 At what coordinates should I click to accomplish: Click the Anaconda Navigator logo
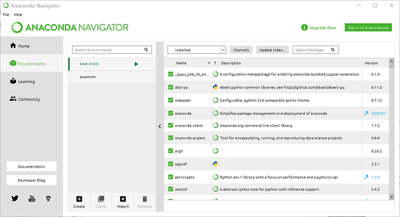point(70,28)
